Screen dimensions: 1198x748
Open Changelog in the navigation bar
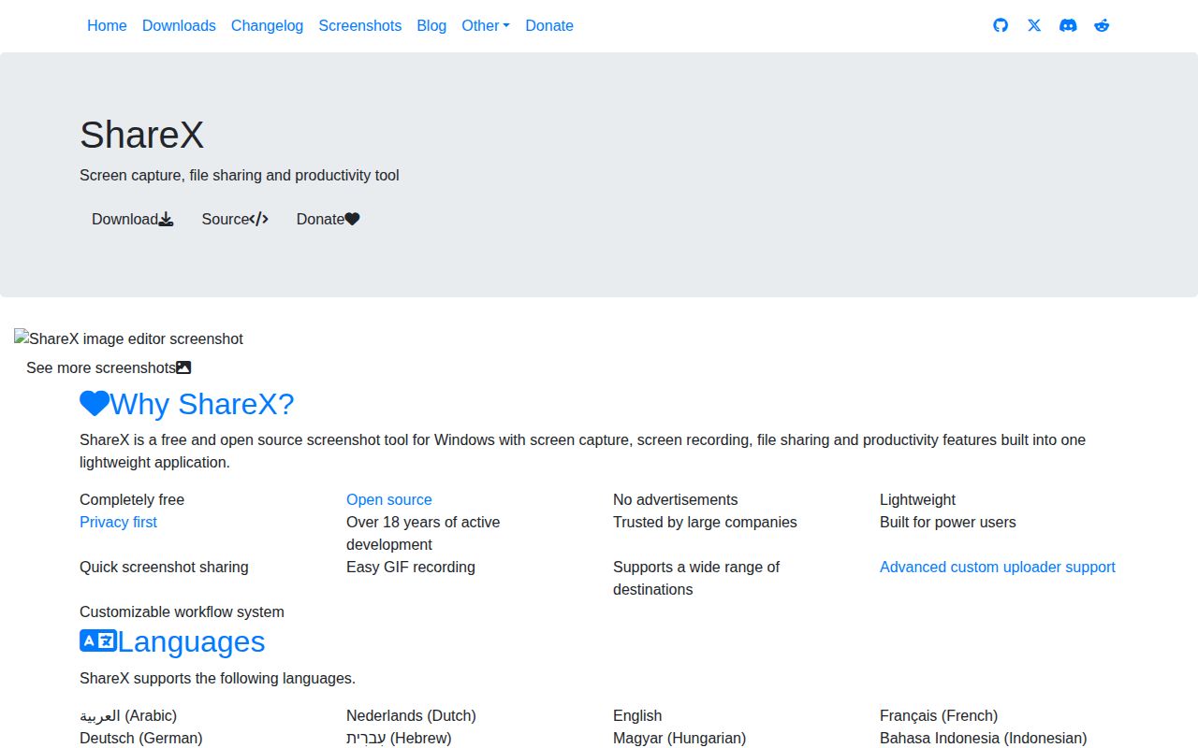267,25
